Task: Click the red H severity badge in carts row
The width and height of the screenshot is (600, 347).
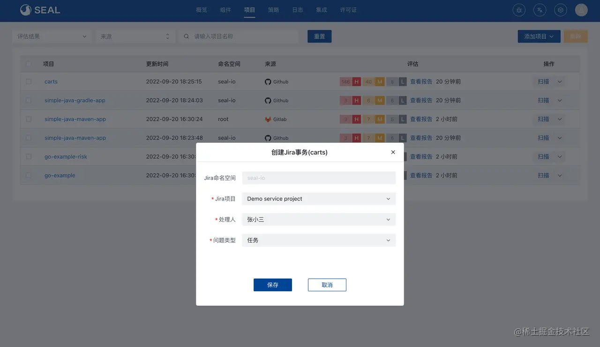Action: [x=357, y=81]
